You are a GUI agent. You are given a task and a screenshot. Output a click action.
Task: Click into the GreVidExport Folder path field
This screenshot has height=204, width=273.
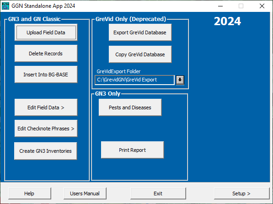click(x=134, y=80)
